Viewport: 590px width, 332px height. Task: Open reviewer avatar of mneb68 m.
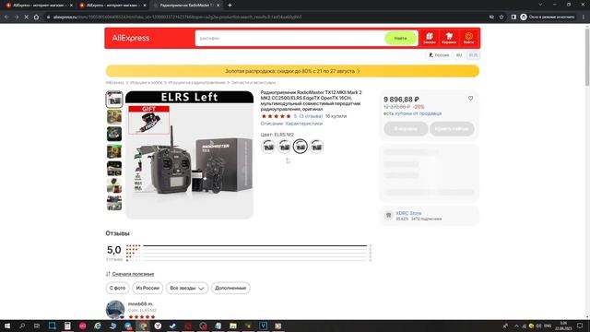115,310
